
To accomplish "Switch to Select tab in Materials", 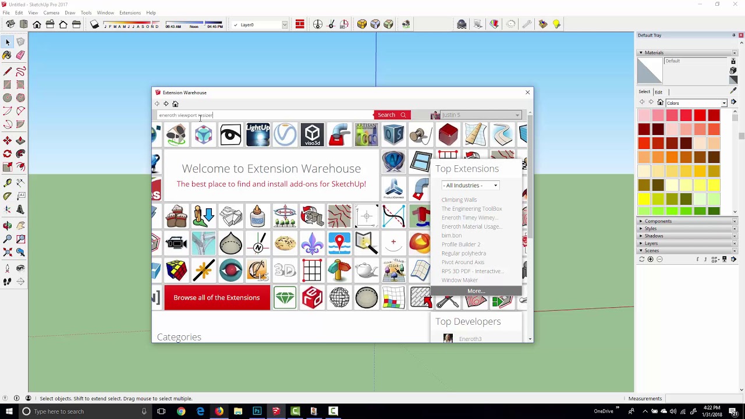I will pos(644,91).
